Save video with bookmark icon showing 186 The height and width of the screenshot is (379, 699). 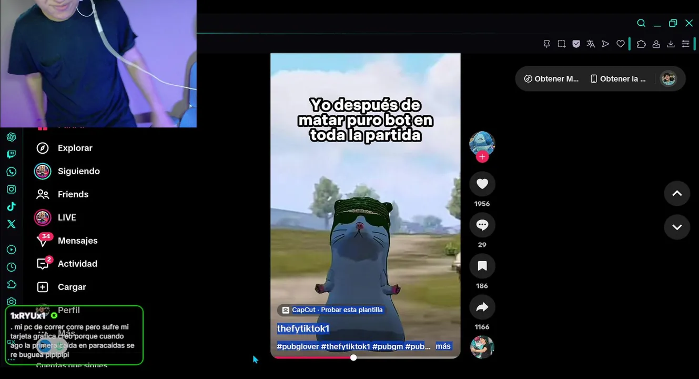482,266
